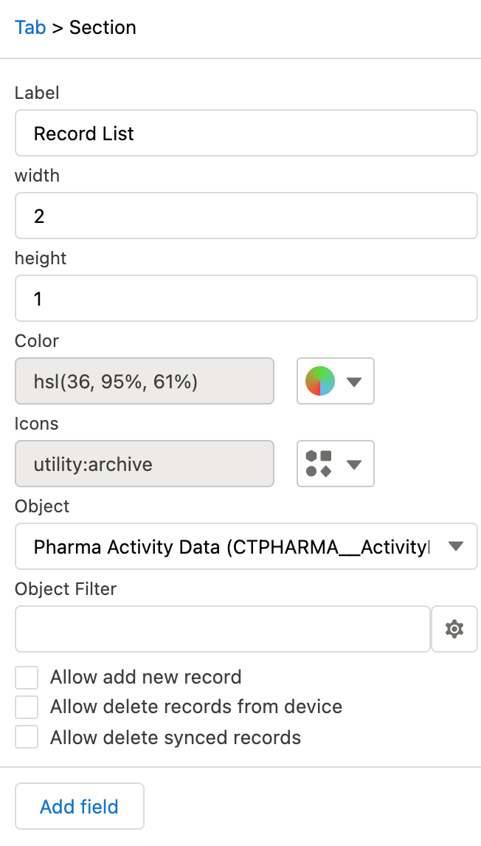Image resolution: width=481 pixels, height=846 pixels.
Task: Click the Allow add new record label
Action: (x=145, y=678)
